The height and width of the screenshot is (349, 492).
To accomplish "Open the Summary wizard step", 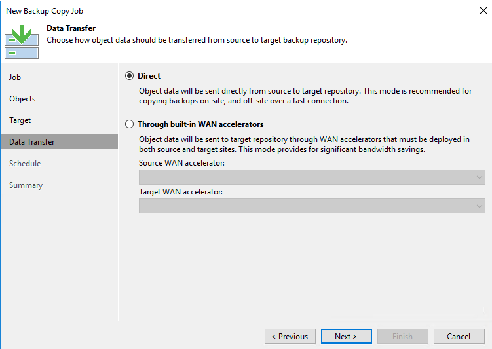I will (x=26, y=185).
